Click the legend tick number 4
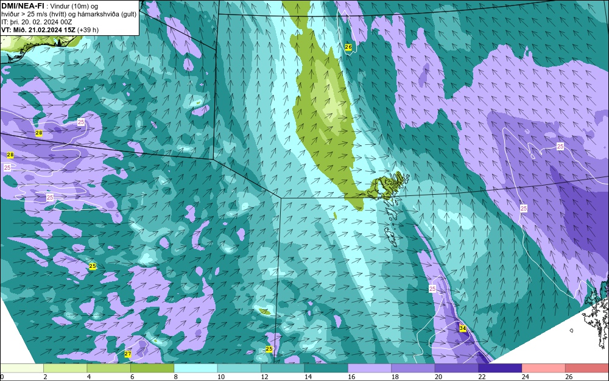The width and height of the screenshot is (609, 381). tap(88, 377)
